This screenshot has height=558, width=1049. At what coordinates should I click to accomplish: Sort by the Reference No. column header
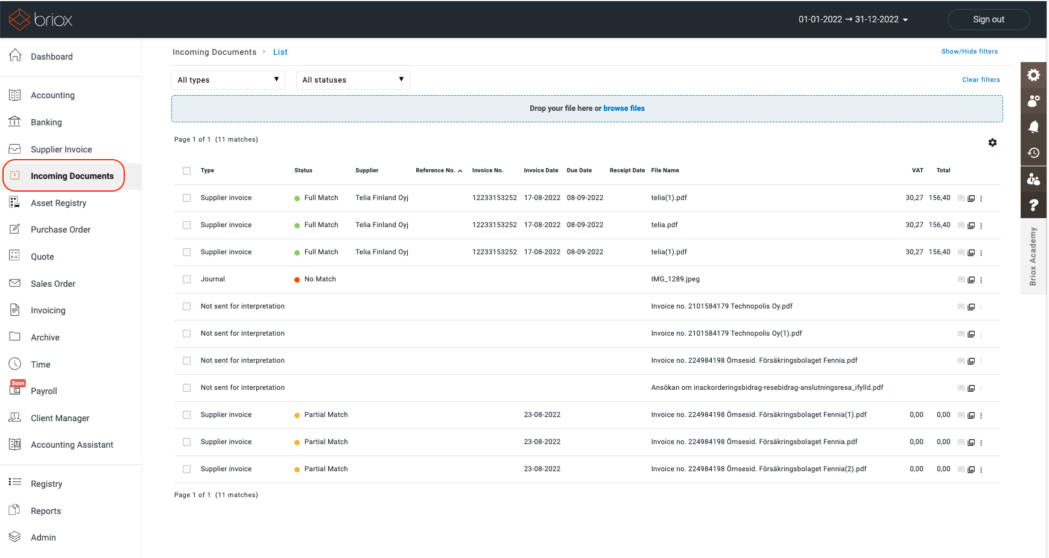(439, 171)
